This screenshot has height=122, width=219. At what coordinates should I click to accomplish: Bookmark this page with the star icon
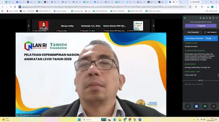tap(190, 7)
